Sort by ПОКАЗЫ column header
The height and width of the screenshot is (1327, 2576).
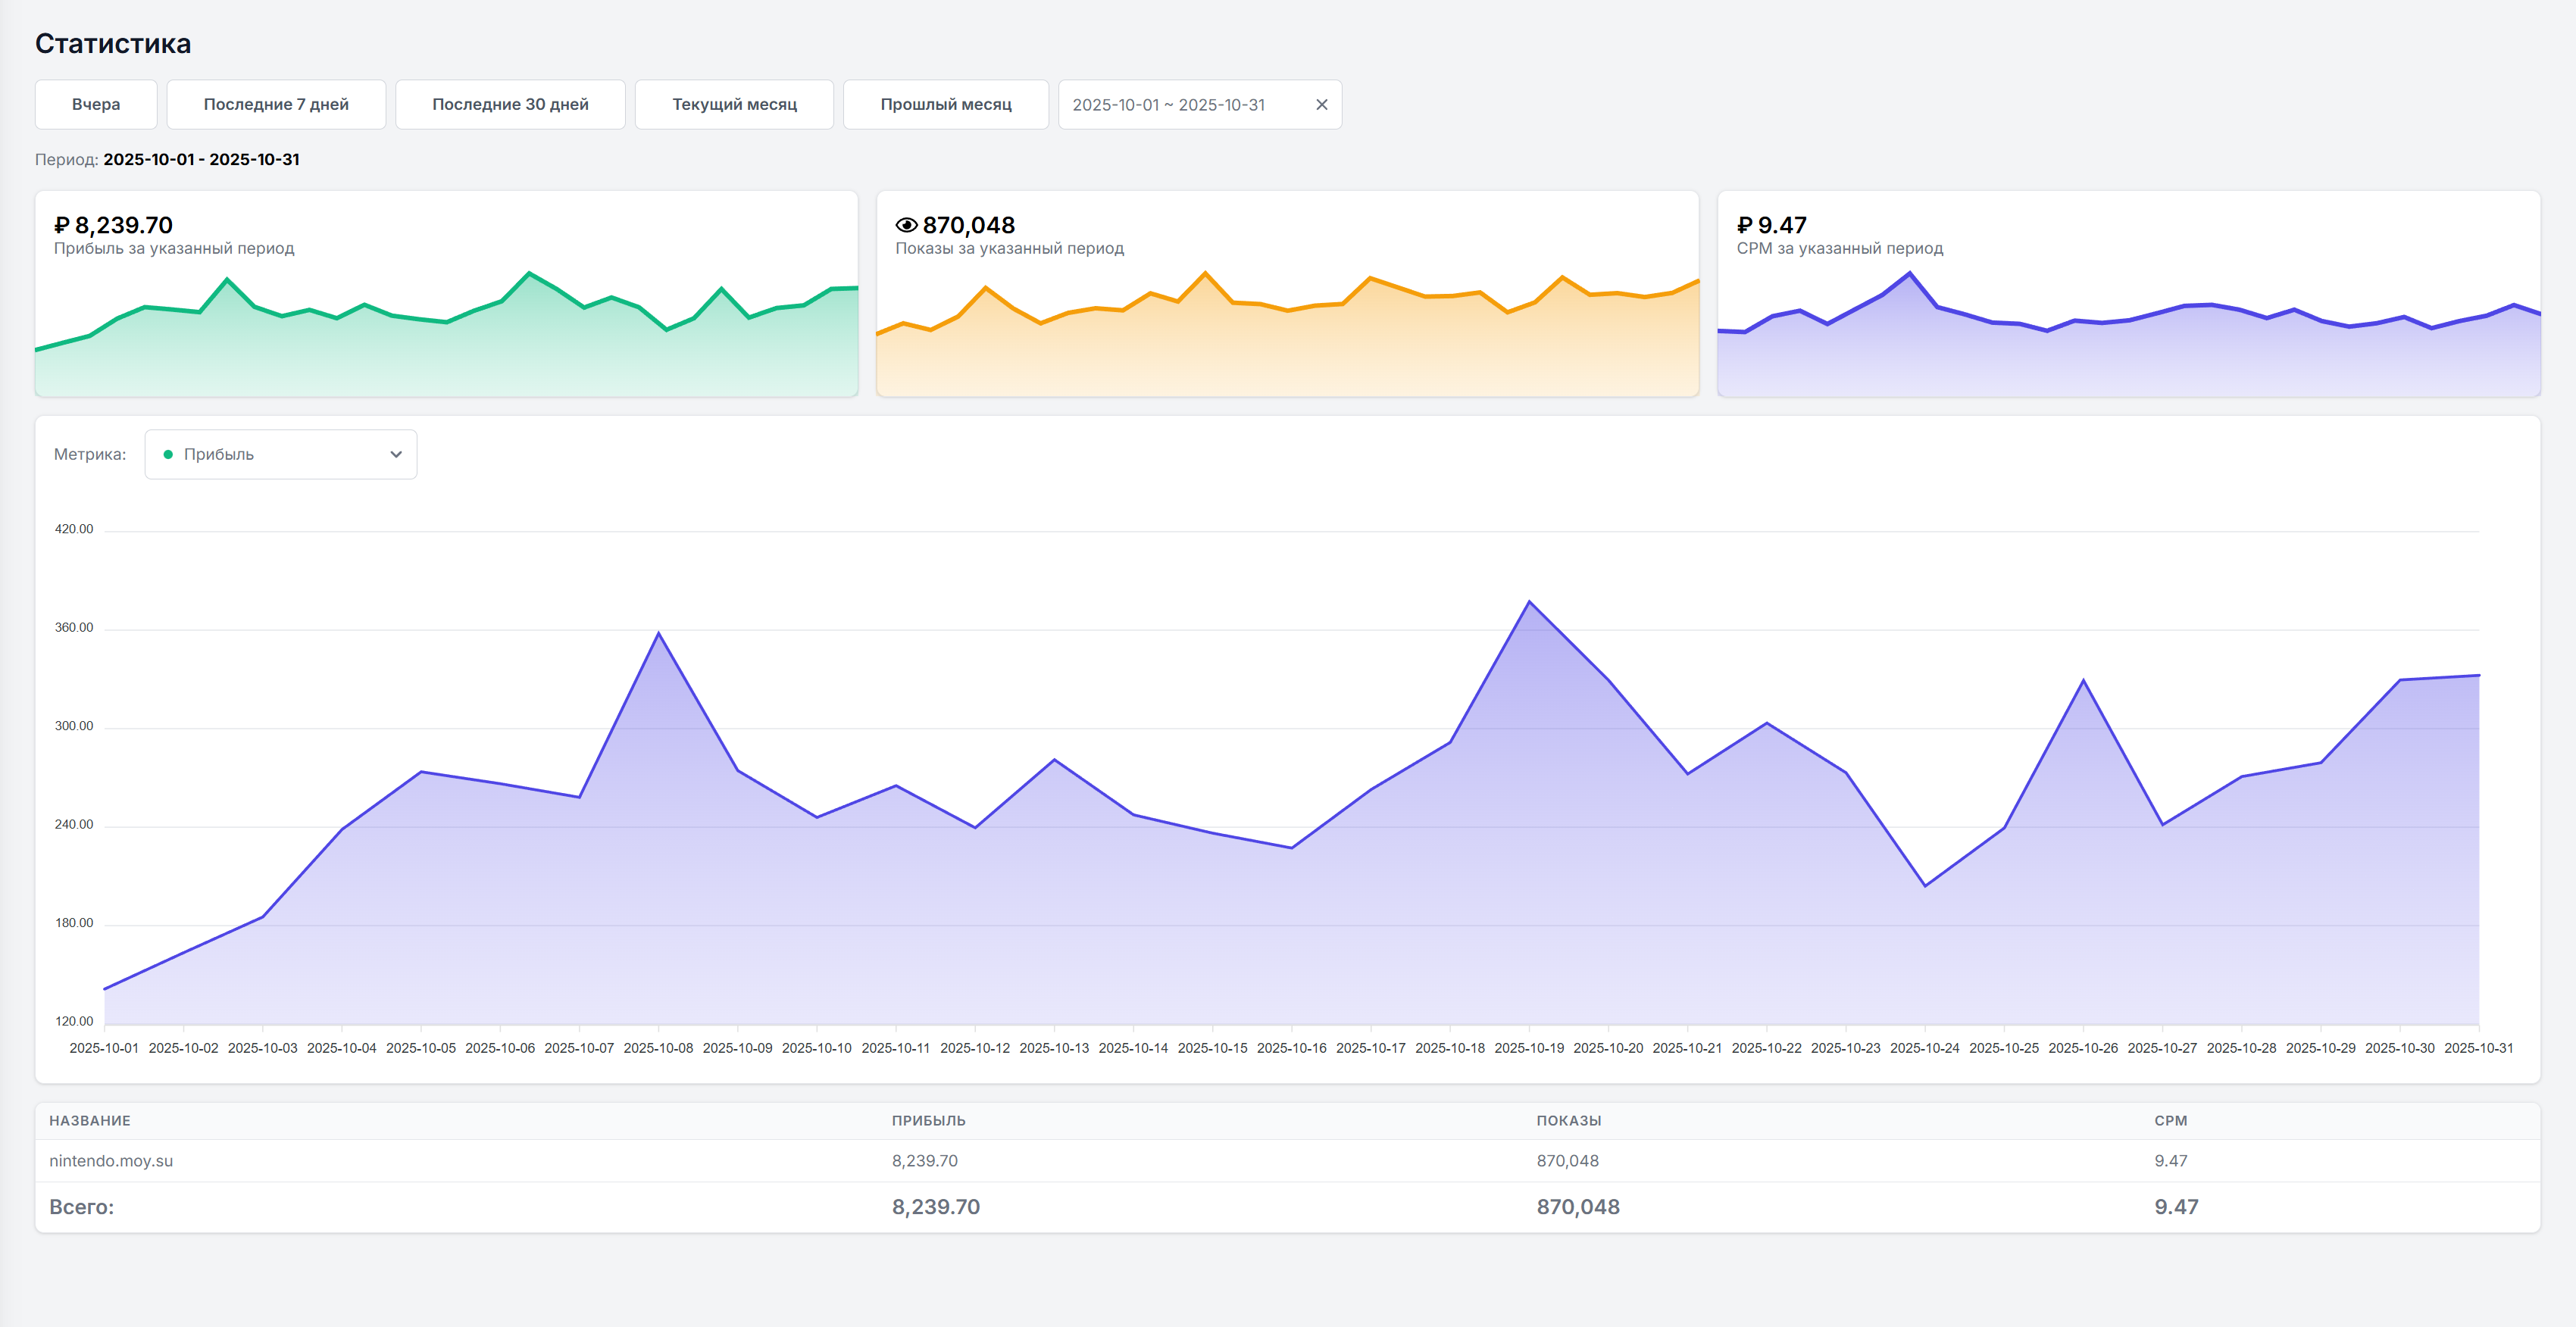(1568, 1121)
